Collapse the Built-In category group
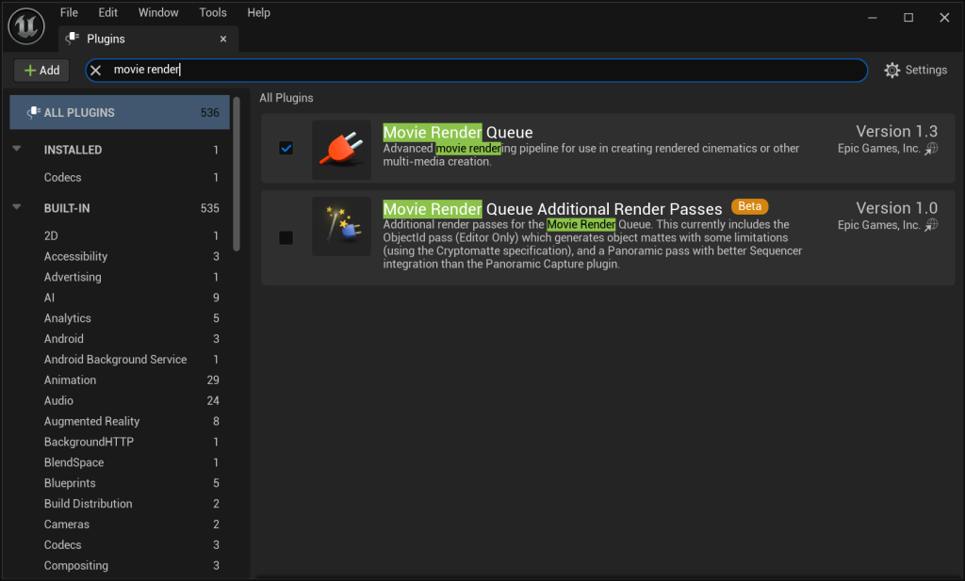This screenshot has height=581, width=965. [x=17, y=207]
